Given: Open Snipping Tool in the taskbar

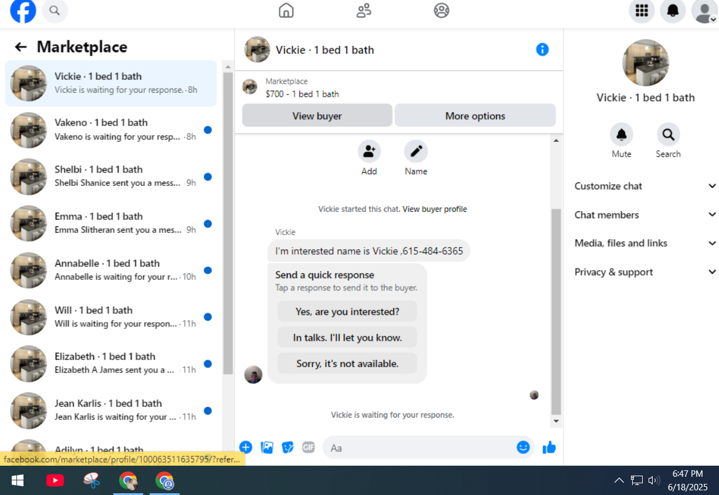Looking at the screenshot, I should point(92,481).
